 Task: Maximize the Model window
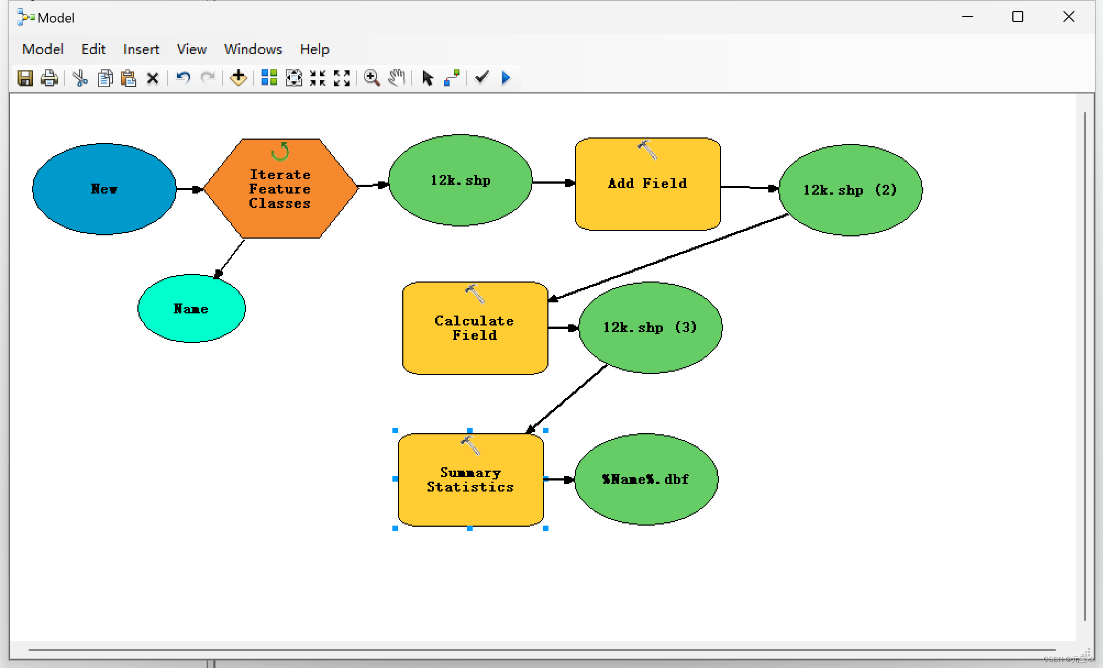[x=1018, y=17]
